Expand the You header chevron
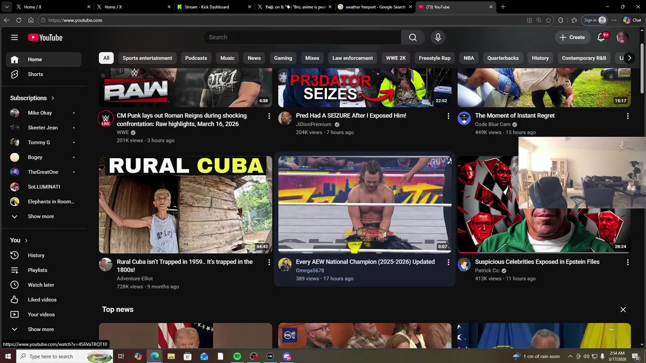Screen dimensions: 646x363 pos(26,240)
